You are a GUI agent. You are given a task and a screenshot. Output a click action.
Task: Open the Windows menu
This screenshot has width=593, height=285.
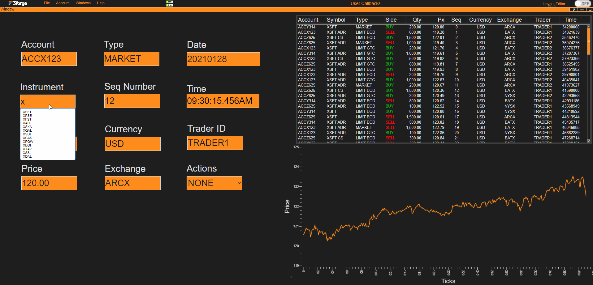pyautogui.click(x=83, y=3)
